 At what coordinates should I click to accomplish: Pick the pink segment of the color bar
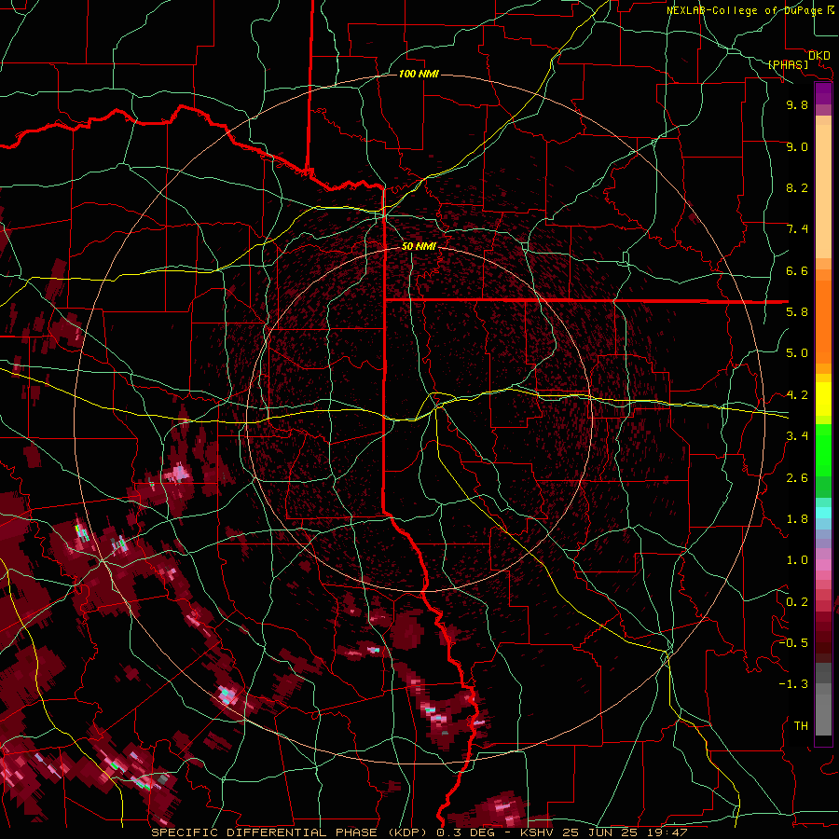(x=823, y=565)
